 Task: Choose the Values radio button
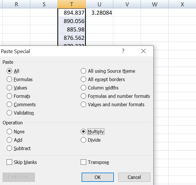pos(9,88)
